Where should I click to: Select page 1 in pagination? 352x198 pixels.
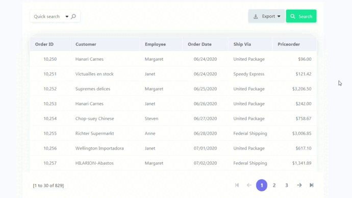(262, 185)
